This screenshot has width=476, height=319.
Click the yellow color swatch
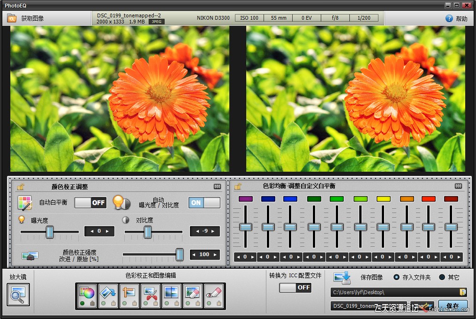(x=384, y=199)
